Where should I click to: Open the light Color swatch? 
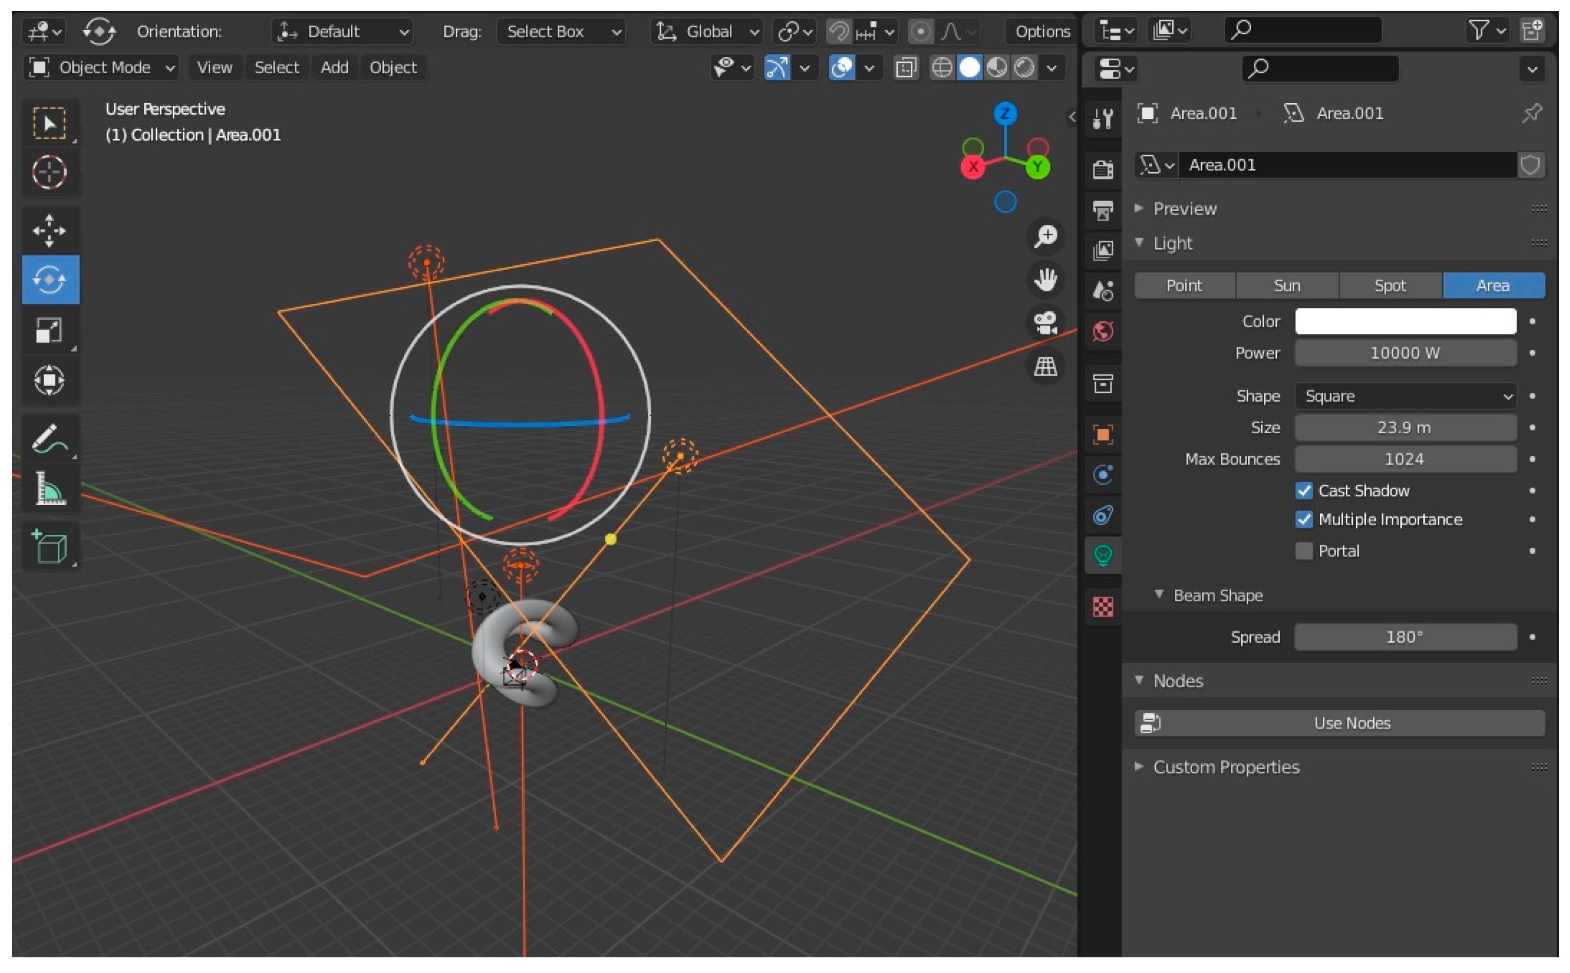(1405, 322)
